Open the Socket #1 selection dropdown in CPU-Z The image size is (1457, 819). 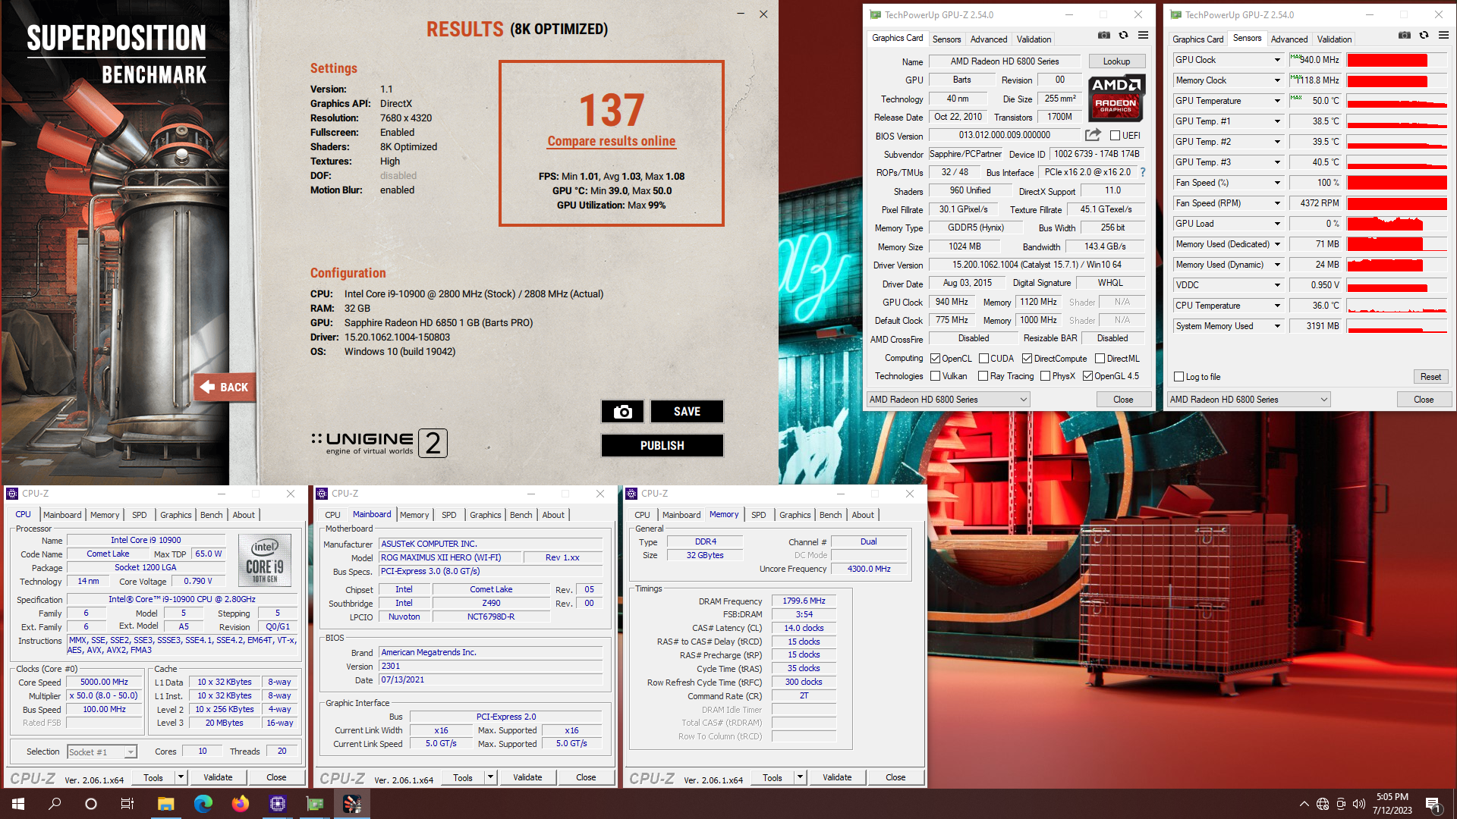point(102,752)
